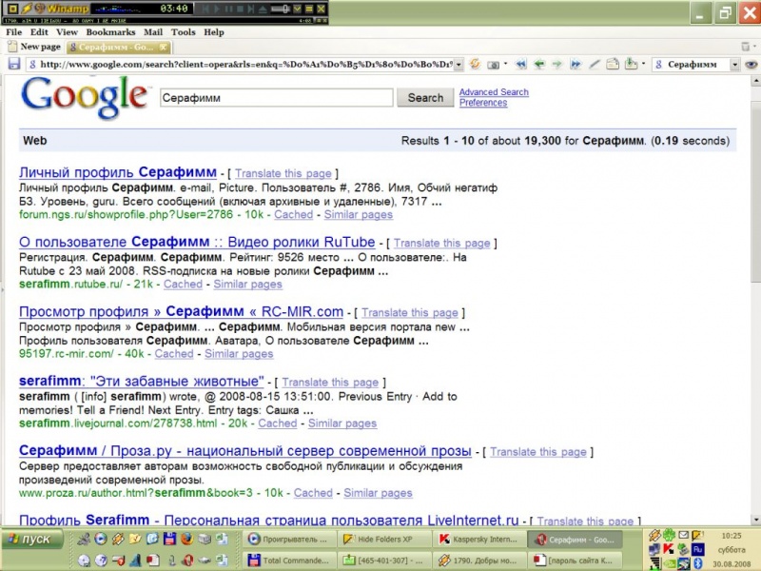
Task: Click the fast forward double-arrow icon
Action: tap(576, 65)
